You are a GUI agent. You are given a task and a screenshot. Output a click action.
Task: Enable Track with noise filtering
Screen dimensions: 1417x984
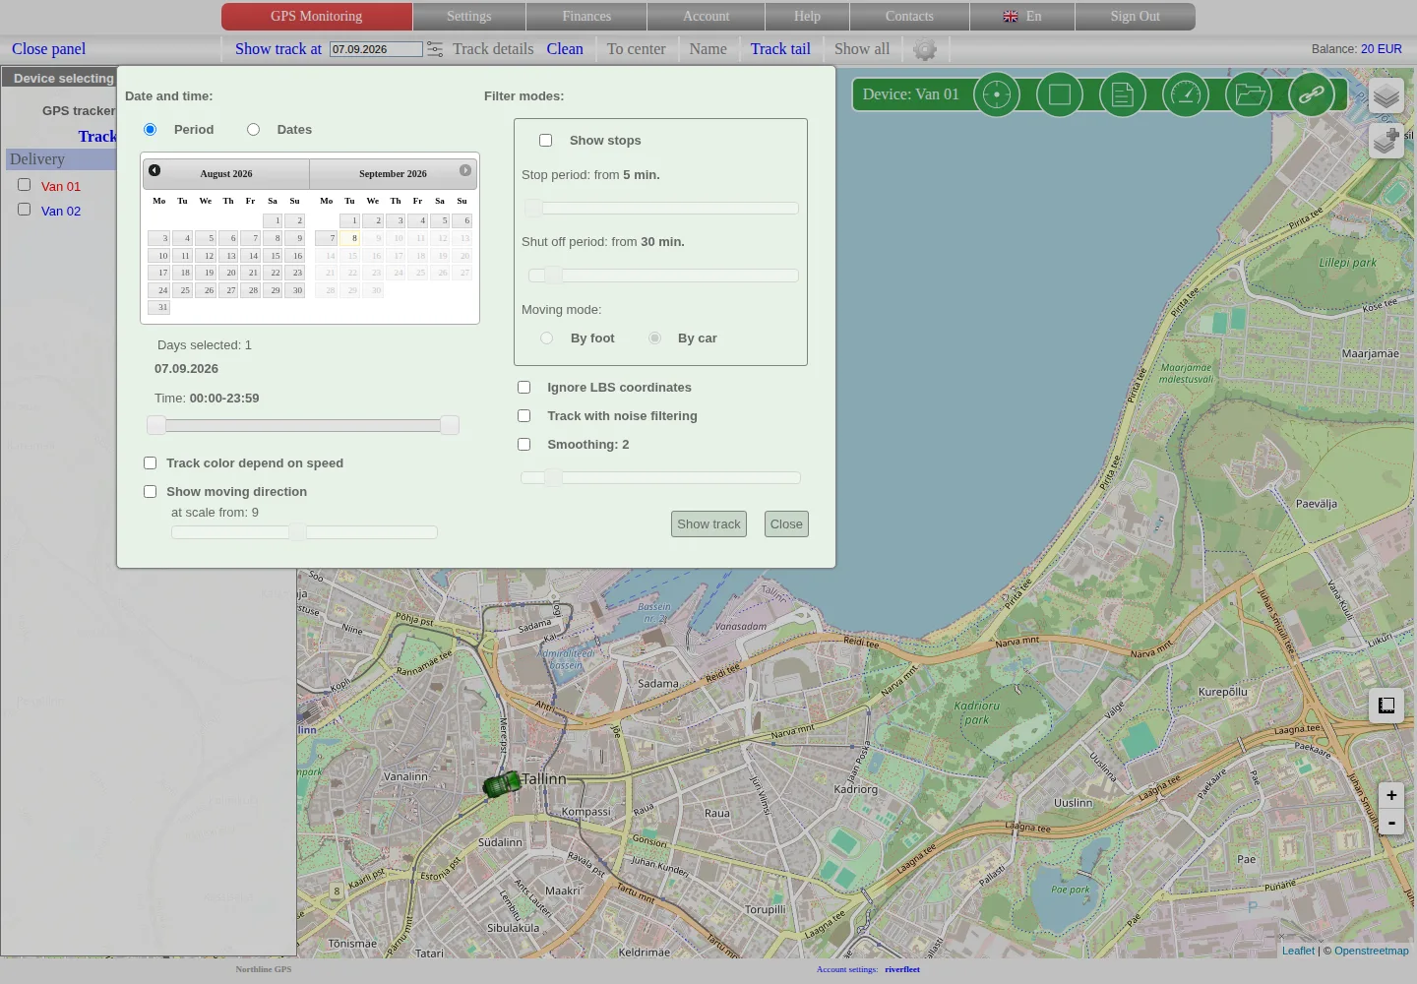pos(524,415)
